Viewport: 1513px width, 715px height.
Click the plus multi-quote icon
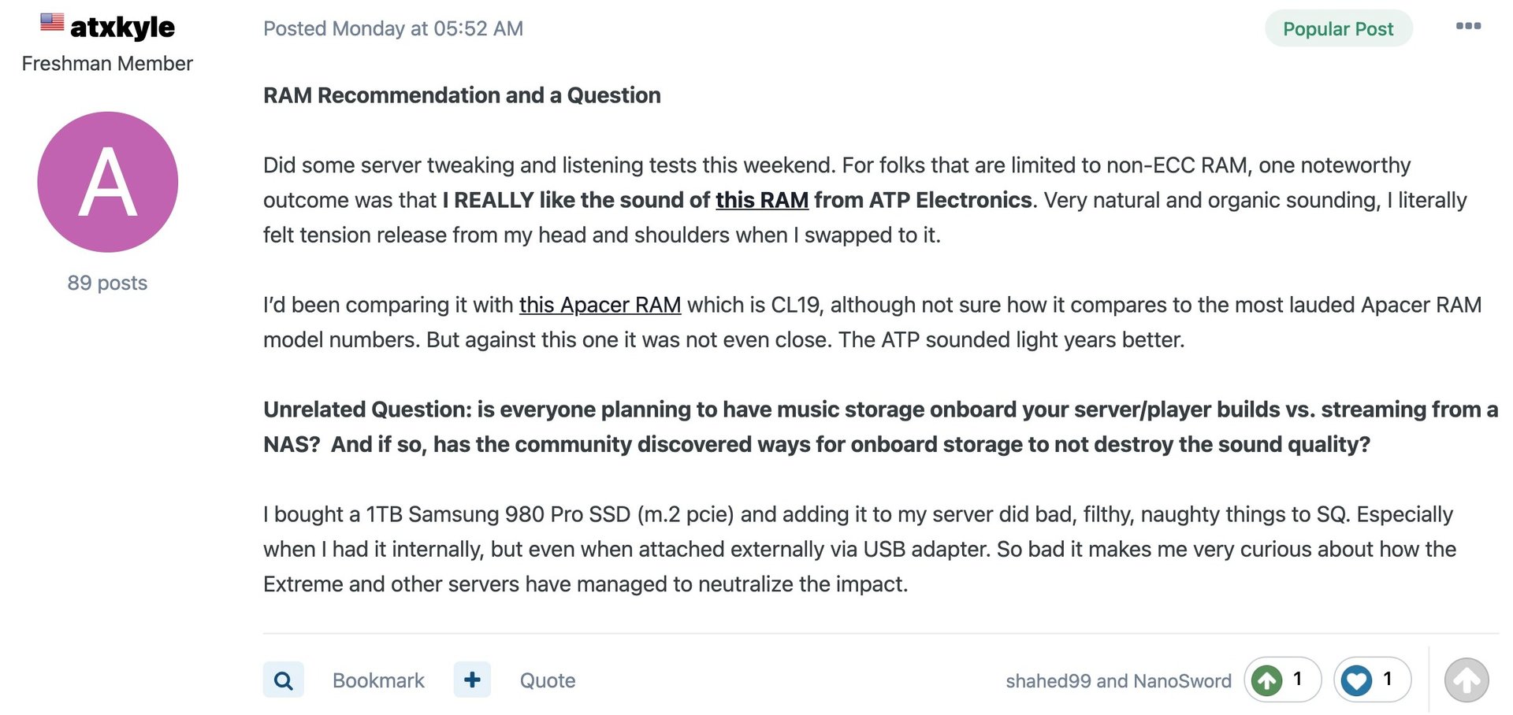click(472, 680)
